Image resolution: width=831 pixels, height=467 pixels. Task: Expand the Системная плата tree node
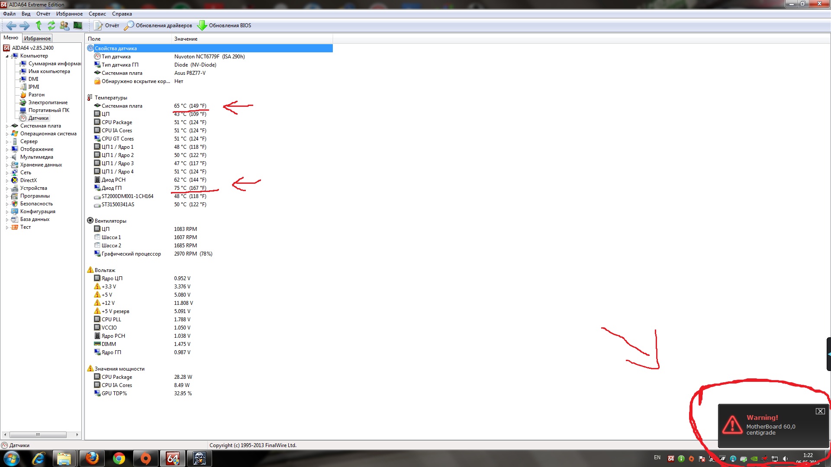(7, 126)
